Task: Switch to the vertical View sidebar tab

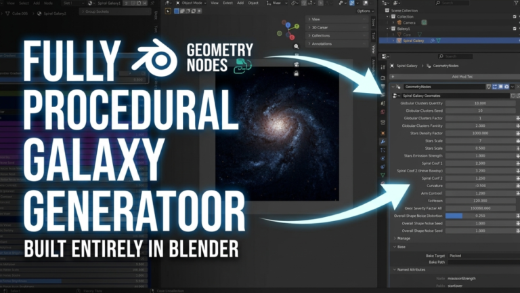Action: click(x=373, y=49)
